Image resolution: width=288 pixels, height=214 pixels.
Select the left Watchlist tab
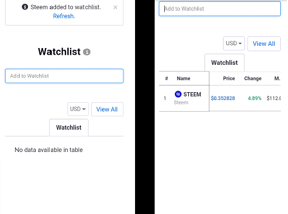[69, 127]
